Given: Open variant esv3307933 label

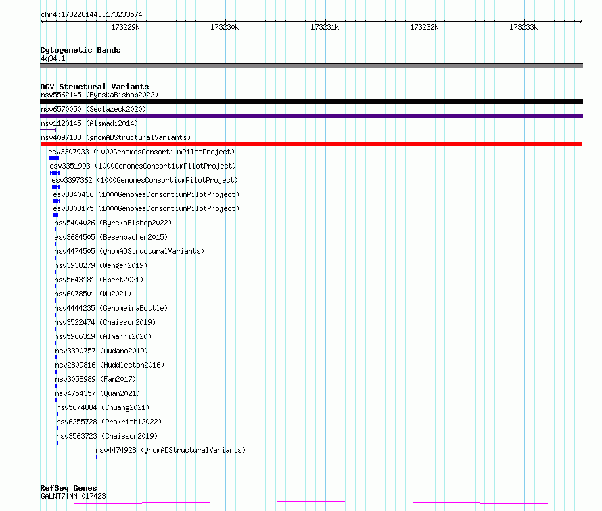Looking at the screenshot, I should point(141,152).
